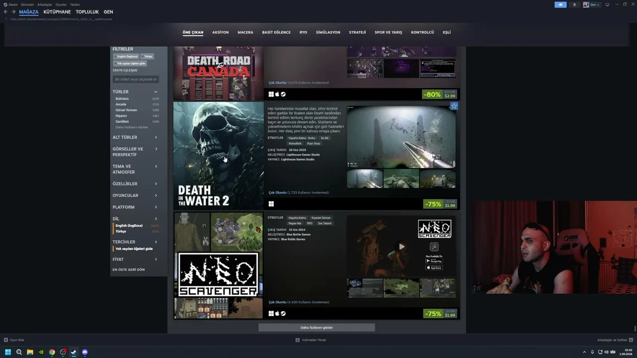Click the Windows platform icon on Death in the Water 2
The height and width of the screenshot is (358, 637).
tap(271, 204)
